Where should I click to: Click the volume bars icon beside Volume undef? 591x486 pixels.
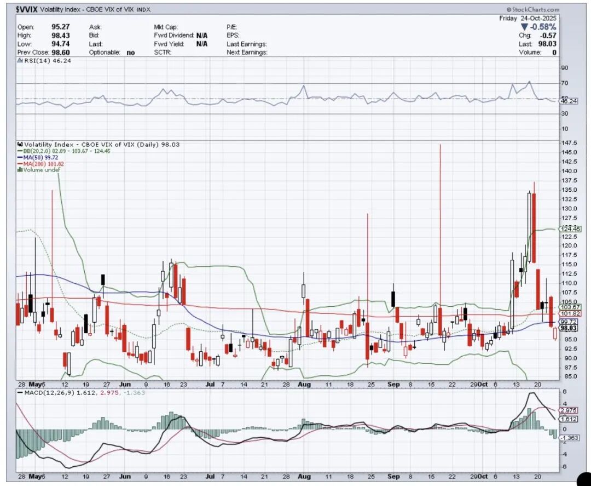20,170
